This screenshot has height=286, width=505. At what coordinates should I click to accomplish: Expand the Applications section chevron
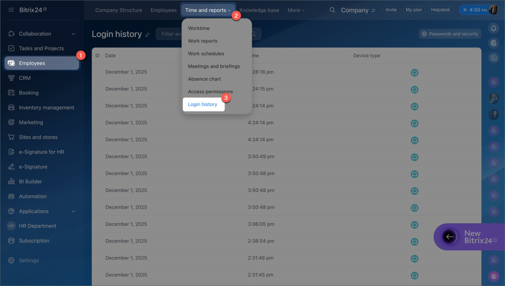(73, 211)
